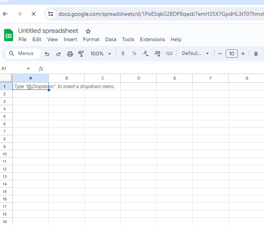Select column D header

coord(139,78)
